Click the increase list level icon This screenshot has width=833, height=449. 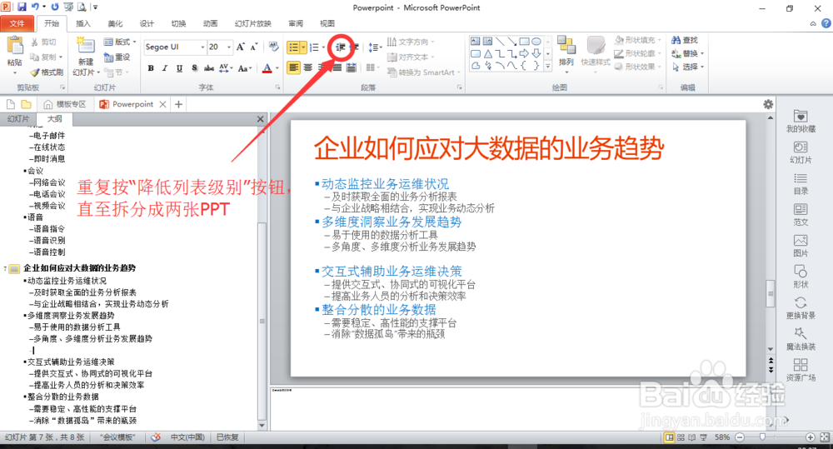coord(355,47)
